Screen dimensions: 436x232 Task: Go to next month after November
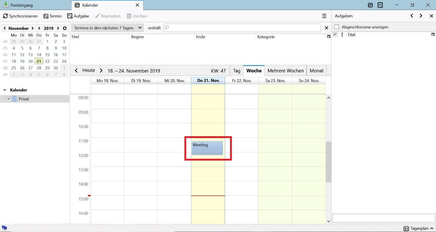click(32, 28)
